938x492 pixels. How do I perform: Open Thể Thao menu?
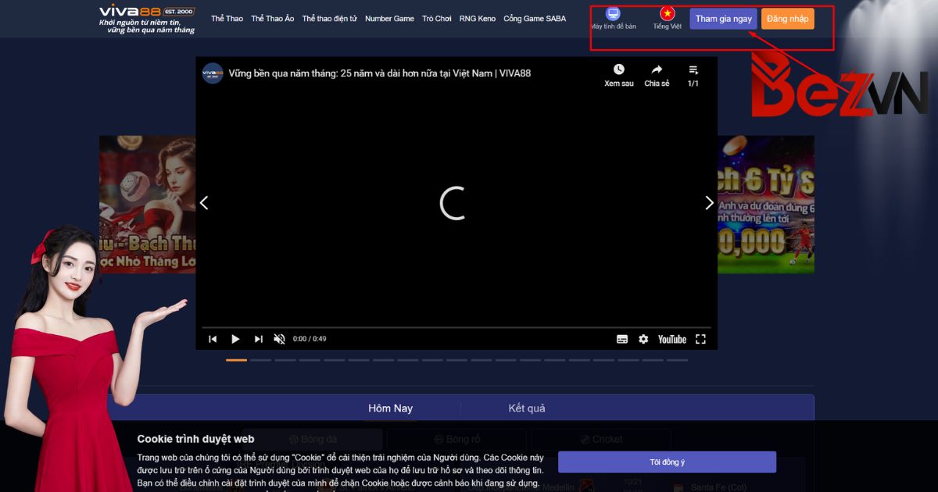[227, 19]
